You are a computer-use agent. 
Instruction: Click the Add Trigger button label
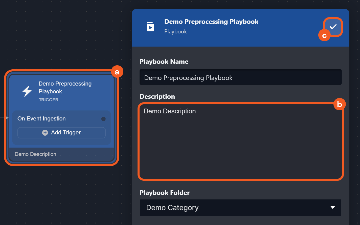[x=66, y=133]
